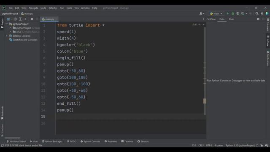Click the PyCharm logo in the title bar
270x152 pixels.
tap(4, 8)
